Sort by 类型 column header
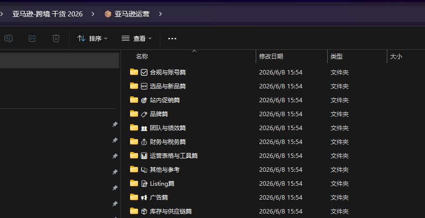 [336, 57]
